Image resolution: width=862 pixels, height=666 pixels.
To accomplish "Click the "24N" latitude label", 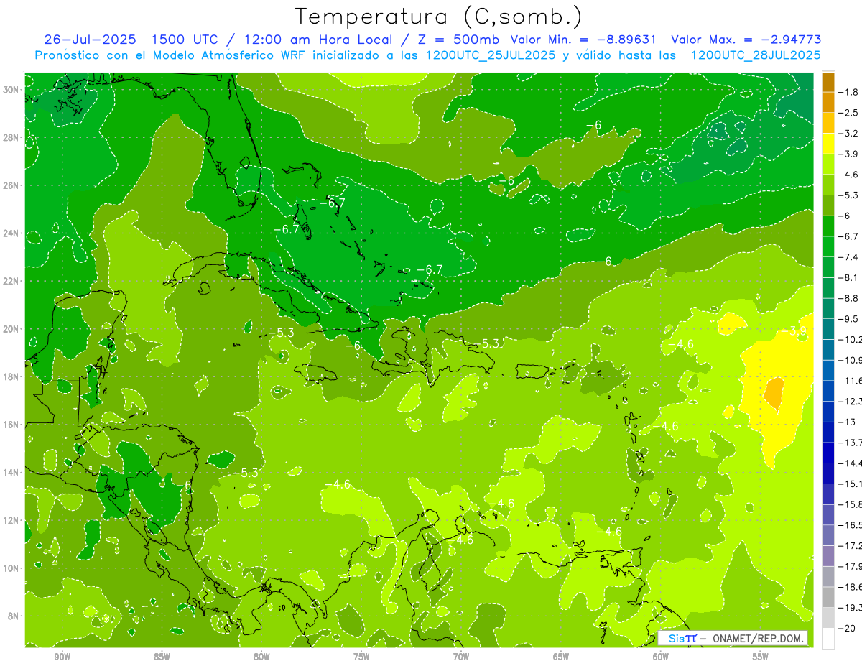I will pos(12,233).
